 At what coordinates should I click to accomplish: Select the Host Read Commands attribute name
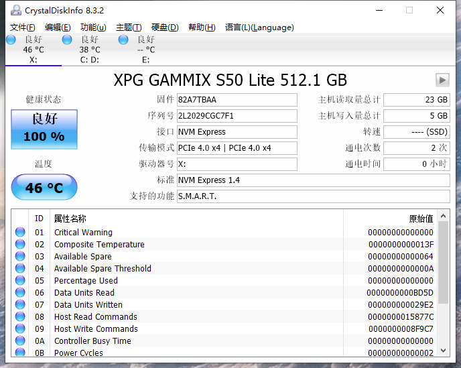pos(96,316)
